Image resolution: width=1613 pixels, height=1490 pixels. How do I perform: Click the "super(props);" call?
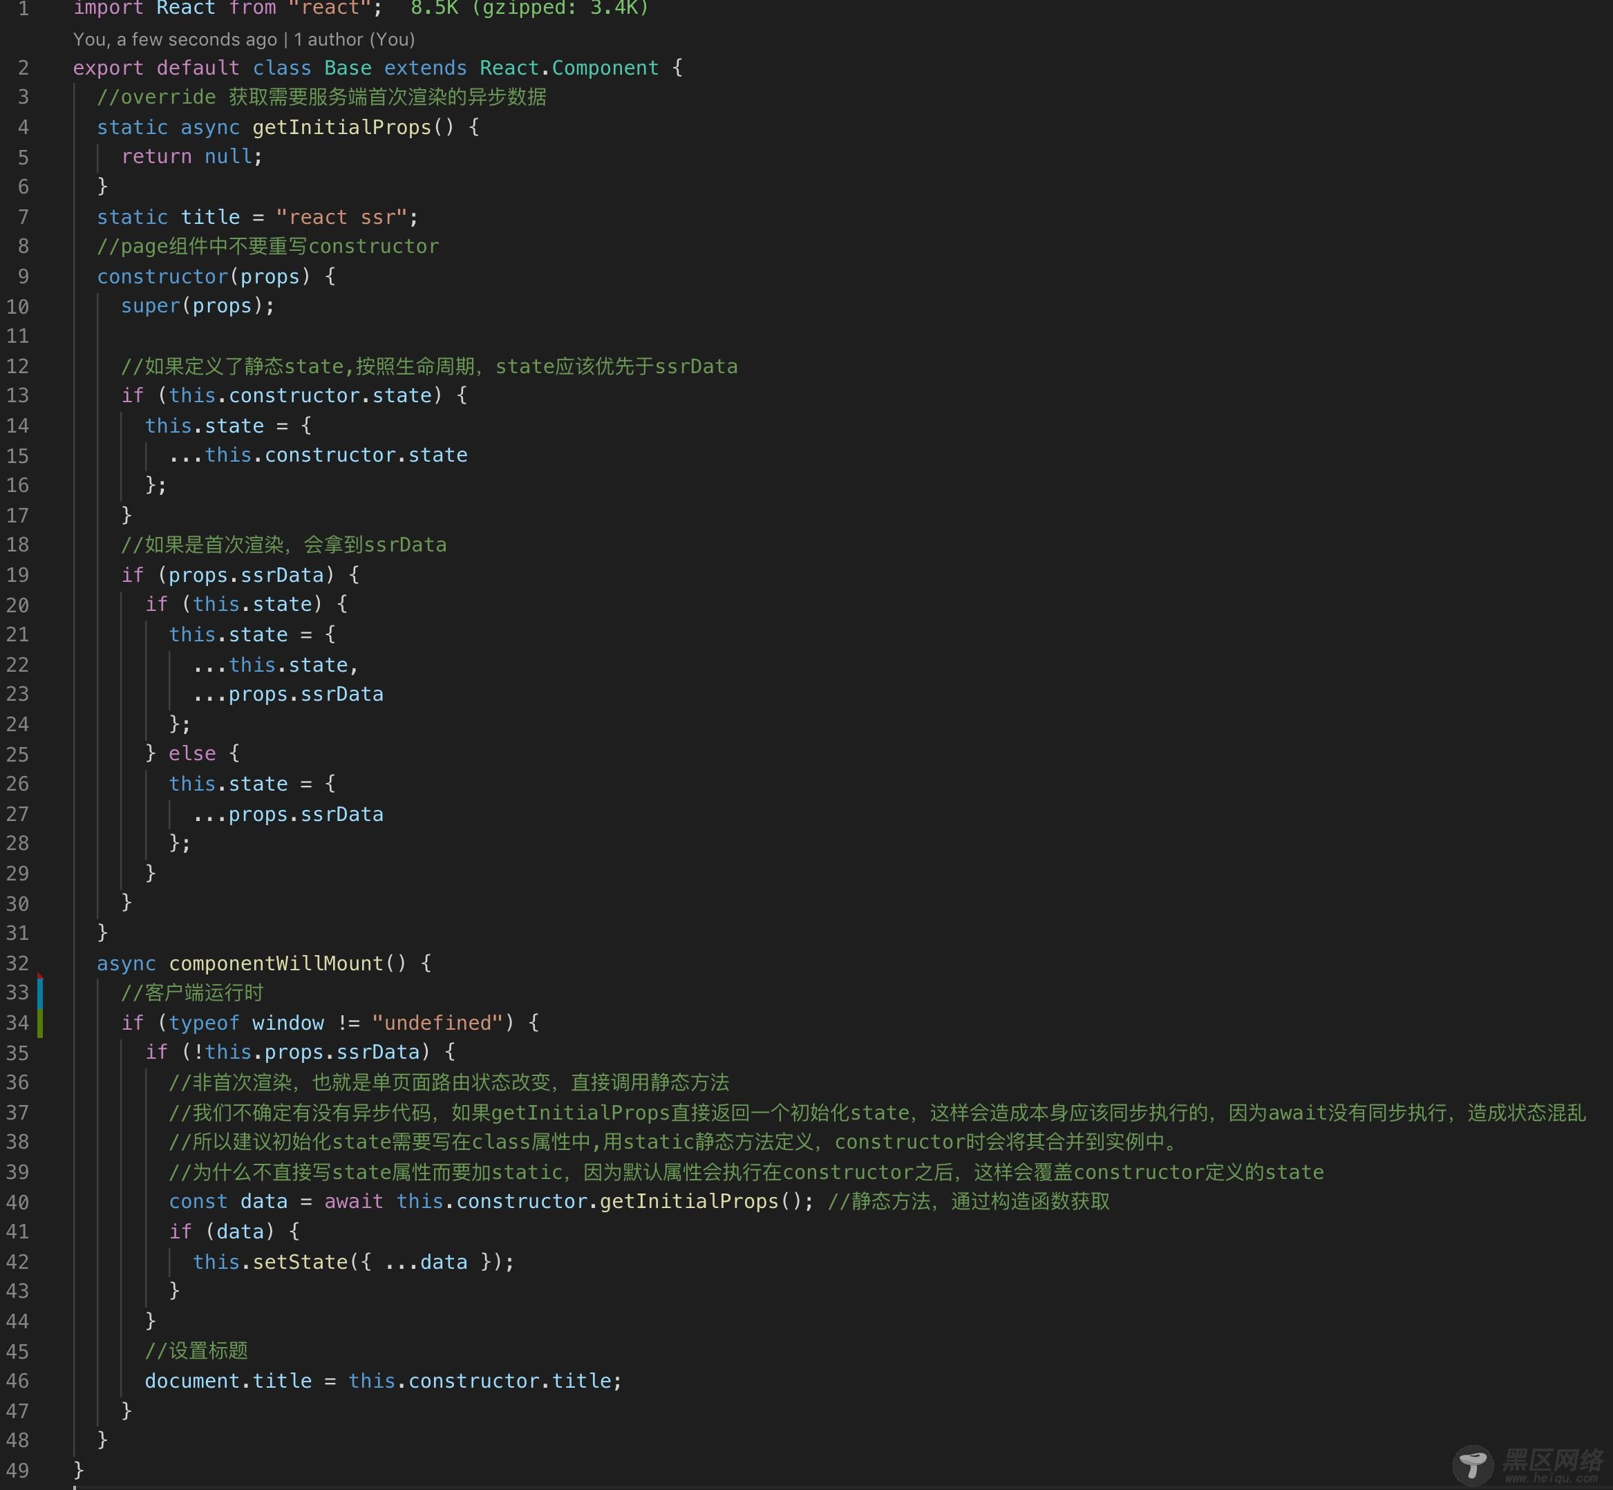tap(198, 305)
